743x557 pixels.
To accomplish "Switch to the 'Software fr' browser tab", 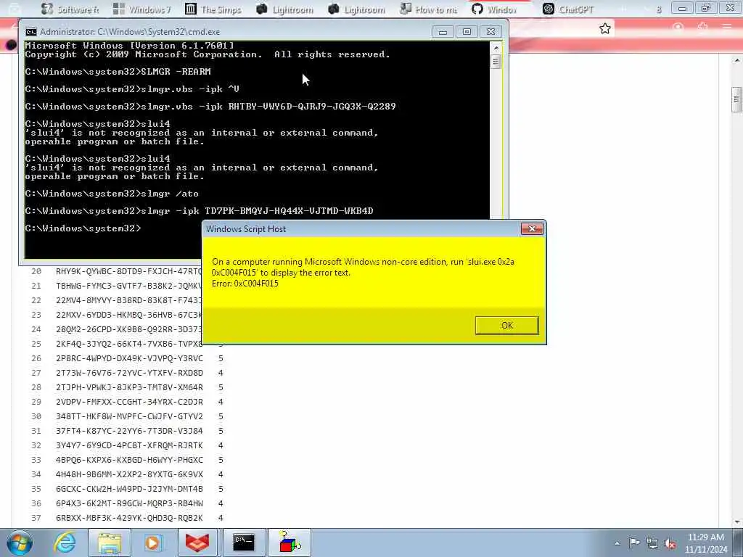I will click(70, 9).
